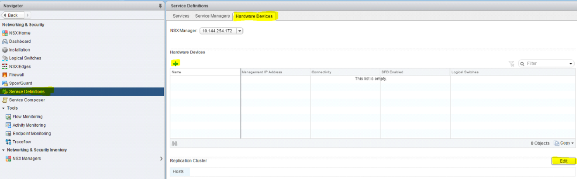This screenshot has width=577, height=179.
Task: Clear filter icon beside Filter box
Action: pos(511,64)
